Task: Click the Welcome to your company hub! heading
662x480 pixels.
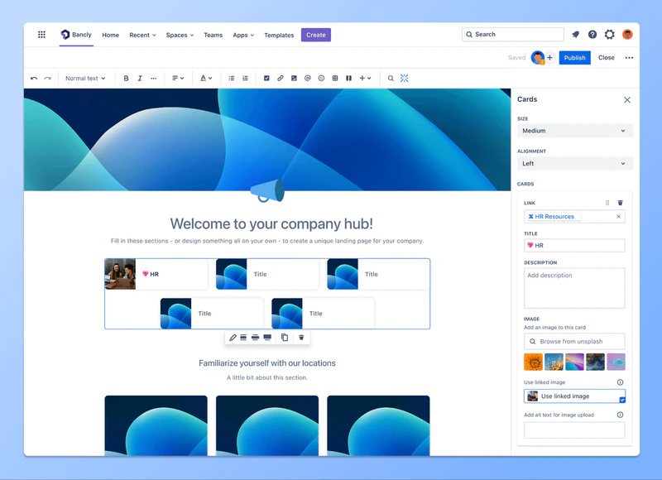Action: (271, 223)
